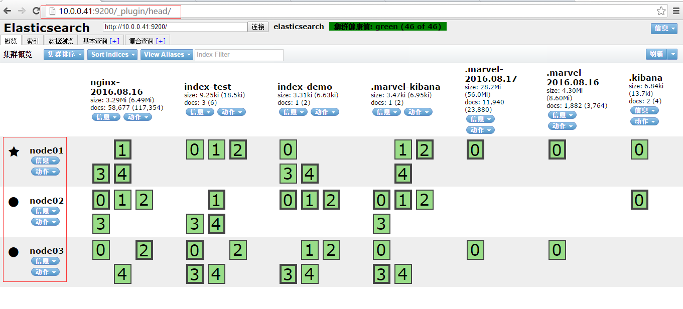Open the top-right 信息 dropdown

pyautogui.click(x=664, y=29)
